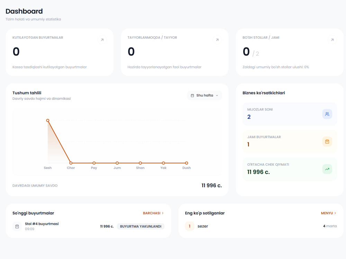Click Zaldagi umumiy bo'sh stollar ulushi text

point(276,67)
